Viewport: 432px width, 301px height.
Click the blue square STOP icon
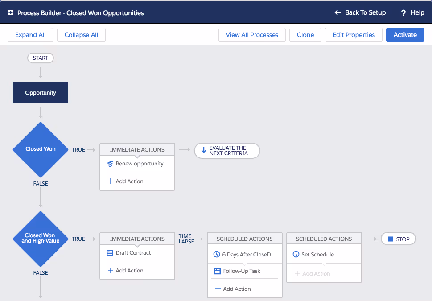pos(391,239)
